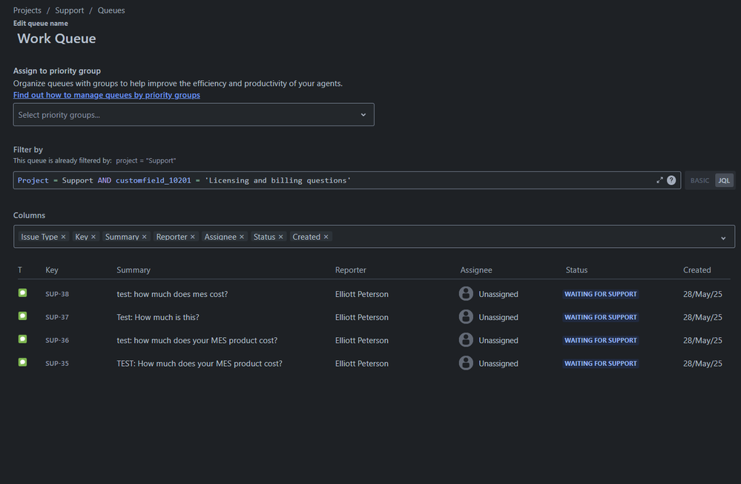Expand the Columns selector chevron
The height and width of the screenshot is (484, 741).
[723, 238]
